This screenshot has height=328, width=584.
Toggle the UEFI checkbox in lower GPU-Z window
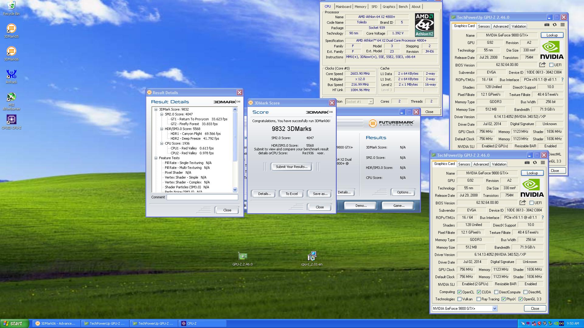[531, 203]
